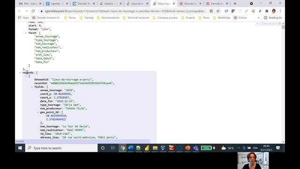300x169 pixels.
Task: Open Power BI from the taskbar
Action: coord(147,148)
